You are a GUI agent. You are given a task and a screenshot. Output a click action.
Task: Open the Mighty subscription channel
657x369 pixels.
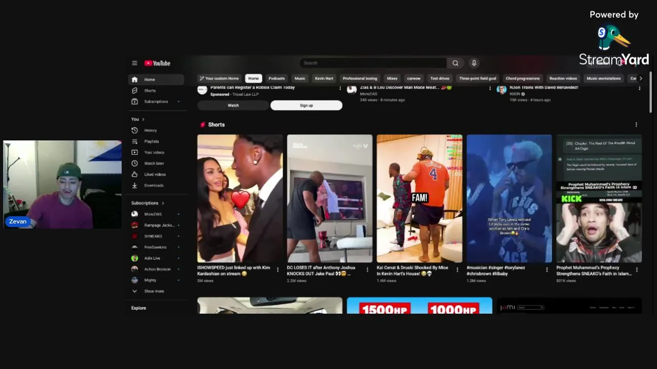coord(156,280)
